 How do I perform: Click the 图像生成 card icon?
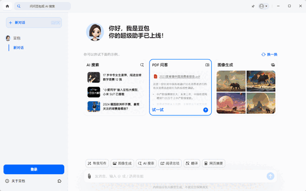coord(273,65)
